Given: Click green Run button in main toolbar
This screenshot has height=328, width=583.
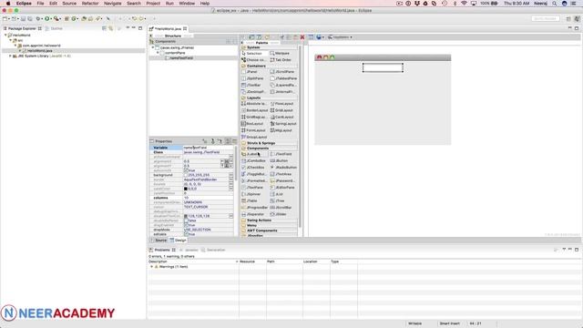Looking at the screenshot, I should point(47,18).
